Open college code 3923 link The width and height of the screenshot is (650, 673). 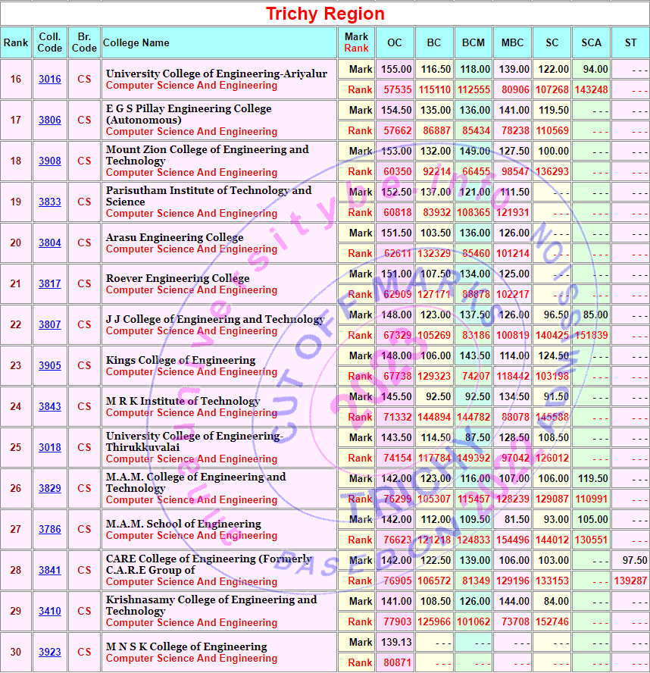point(50,653)
